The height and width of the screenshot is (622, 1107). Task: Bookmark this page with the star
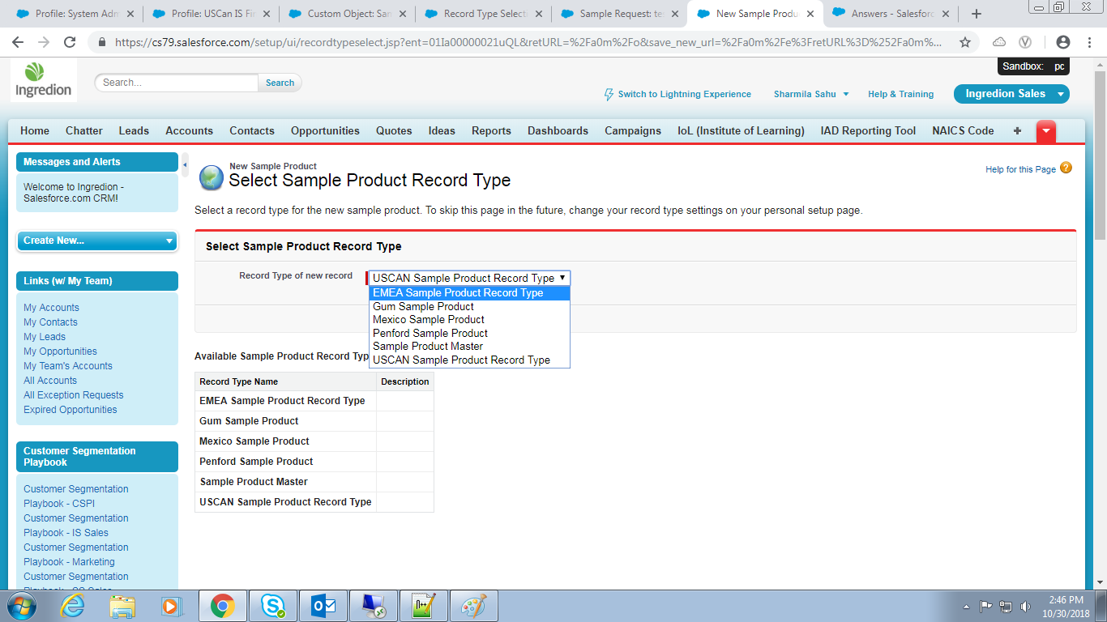(965, 42)
